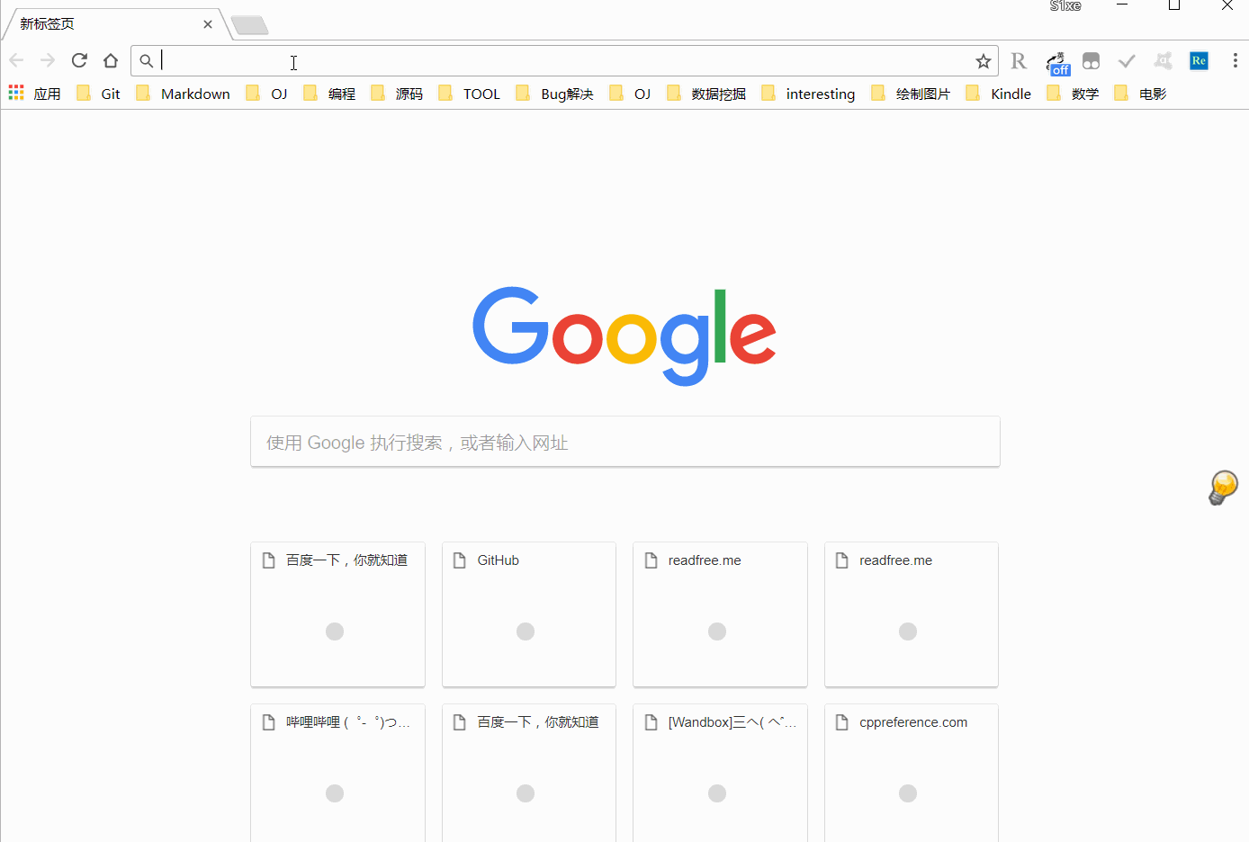The width and height of the screenshot is (1249, 842).
Task: Open a new tab with the blank tab button
Action: pyautogui.click(x=249, y=25)
